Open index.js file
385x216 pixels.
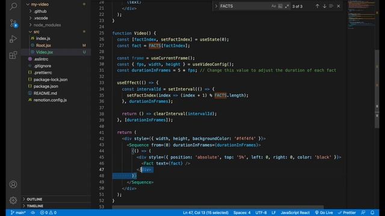click(43, 38)
